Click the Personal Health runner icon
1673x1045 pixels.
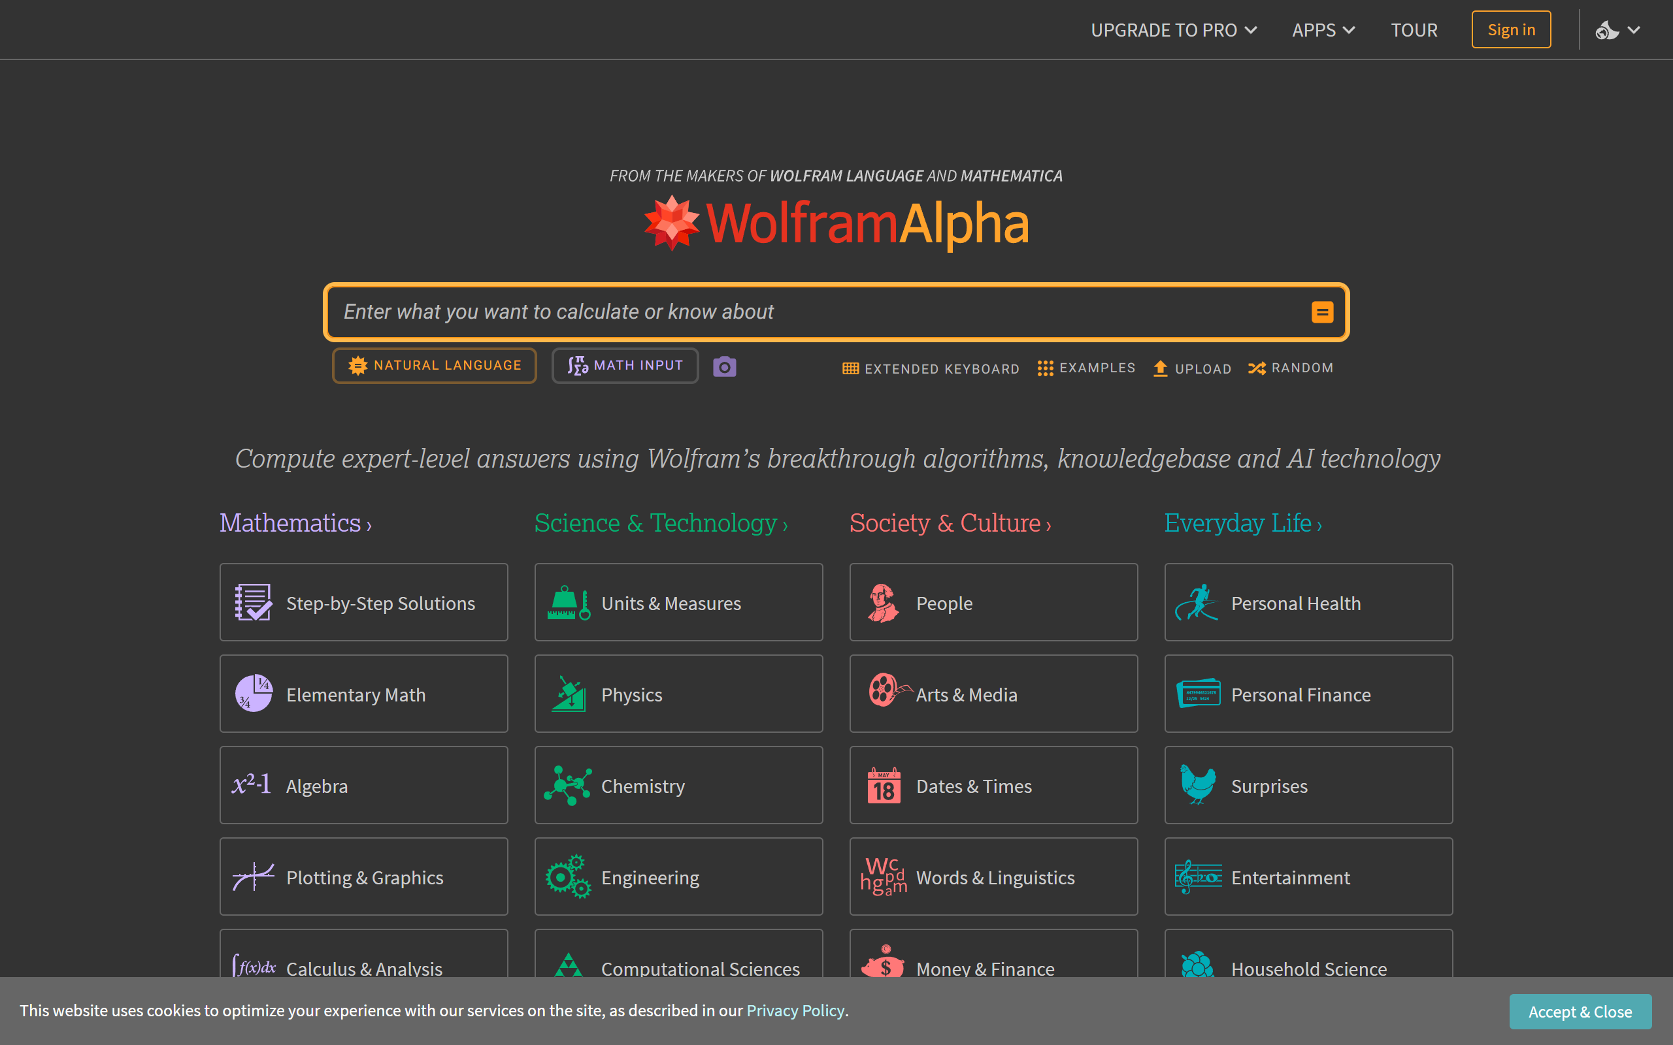pyautogui.click(x=1197, y=602)
